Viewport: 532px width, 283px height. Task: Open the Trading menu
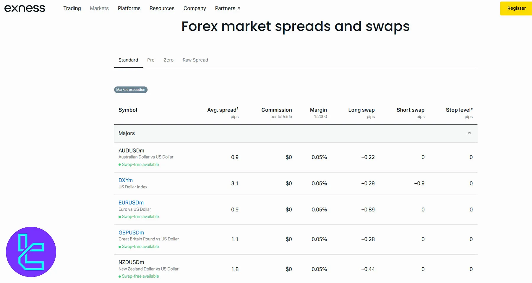[x=72, y=8]
